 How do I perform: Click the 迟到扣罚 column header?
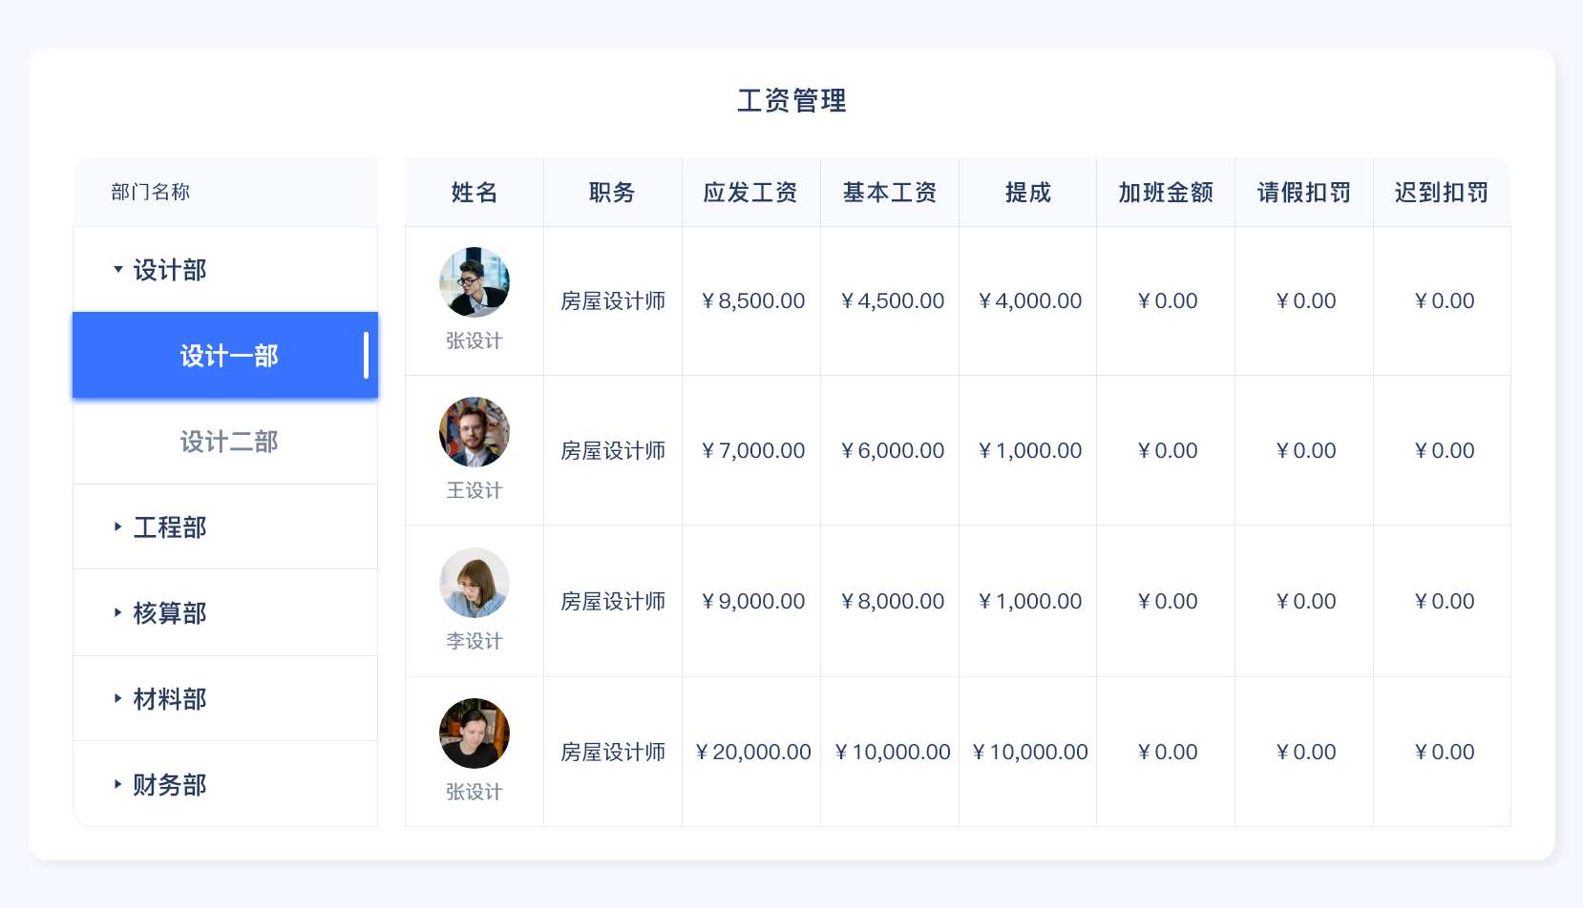[x=1442, y=193]
